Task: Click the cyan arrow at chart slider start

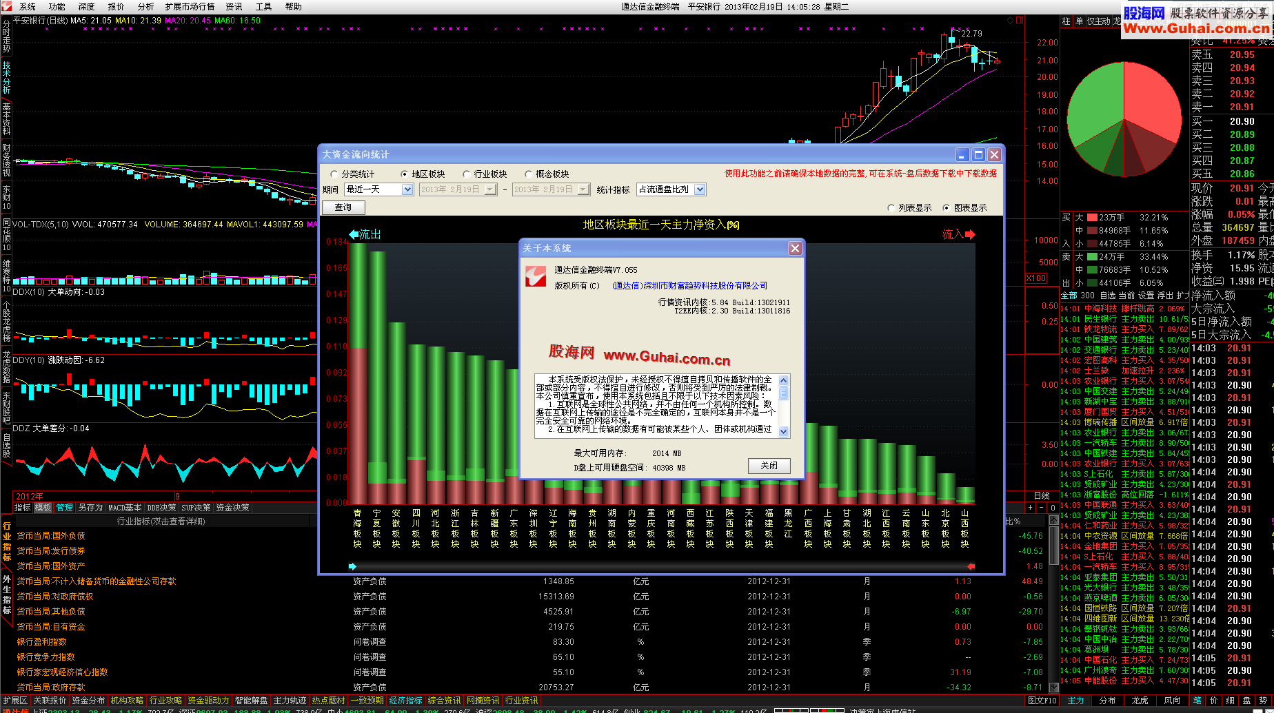Action: pyautogui.click(x=352, y=566)
